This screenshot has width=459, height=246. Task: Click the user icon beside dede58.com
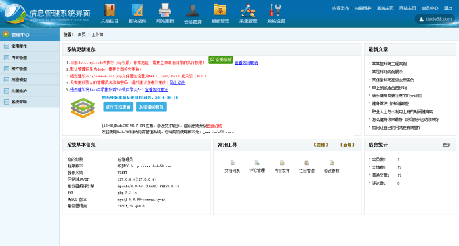[421, 19]
